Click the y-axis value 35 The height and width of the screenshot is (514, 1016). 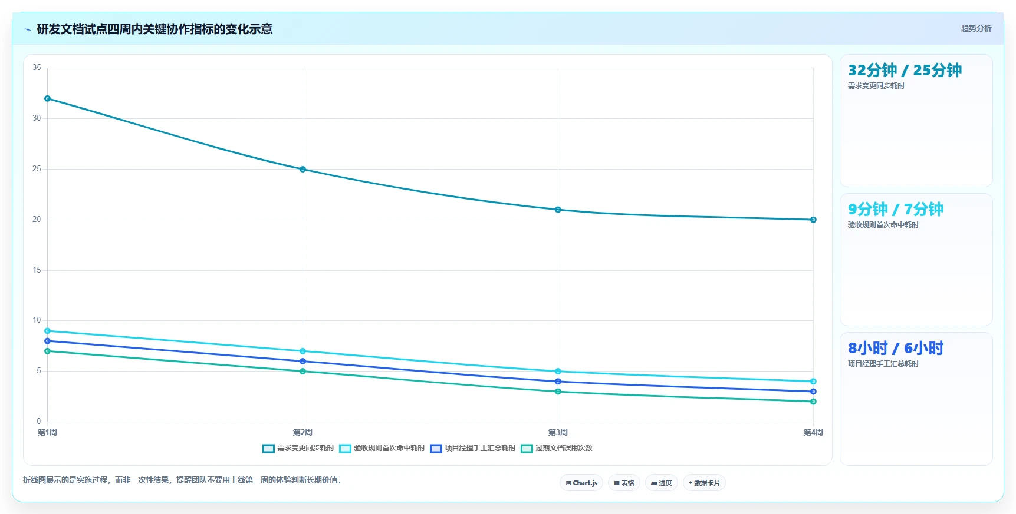coord(37,68)
